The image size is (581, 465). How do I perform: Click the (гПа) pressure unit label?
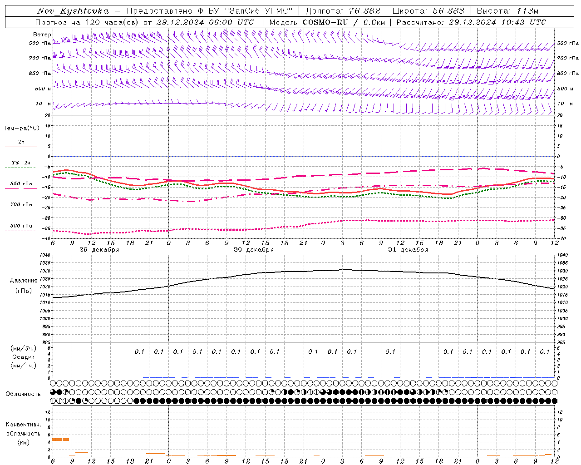pos(24,291)
